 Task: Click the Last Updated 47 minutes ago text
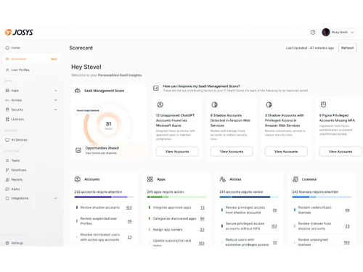click(310, 48)
